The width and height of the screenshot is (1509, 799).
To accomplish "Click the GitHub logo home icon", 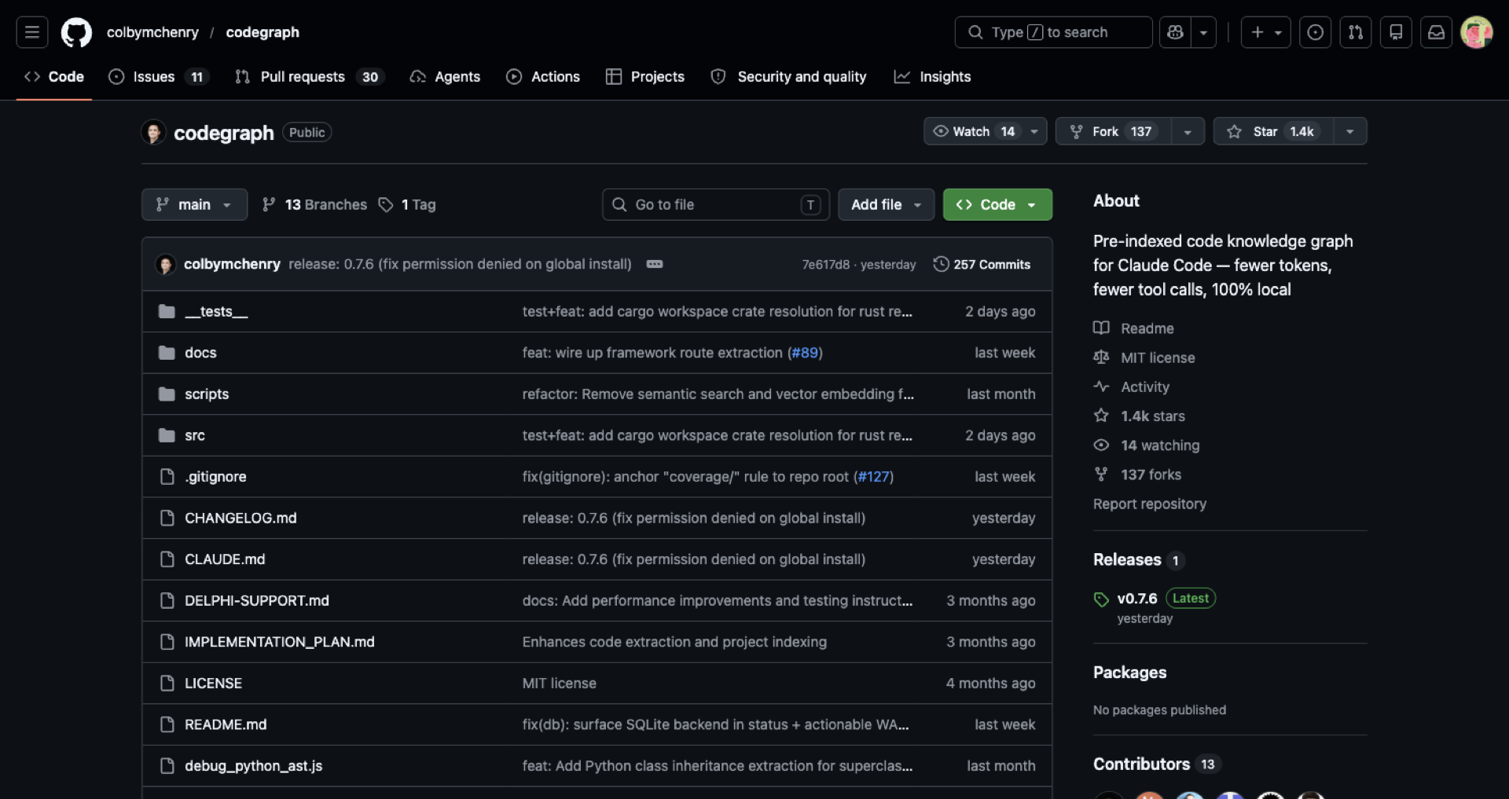I will click(76, 32).
